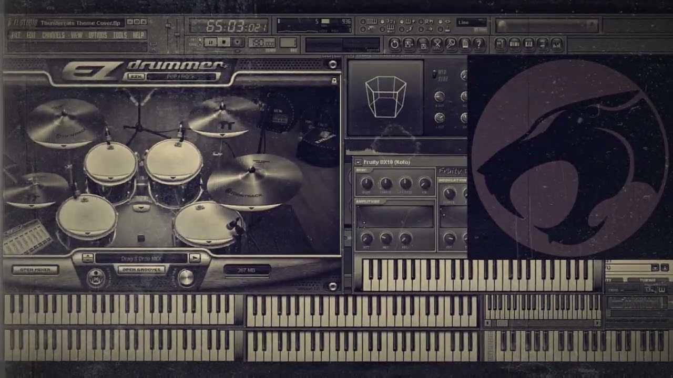Image resolution: width=673 pixels, height=378 pixels.
Task: Click the record button in the transport
Action: coord(238,42)
